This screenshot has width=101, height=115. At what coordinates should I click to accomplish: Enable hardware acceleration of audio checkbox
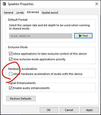coord(11,74)
